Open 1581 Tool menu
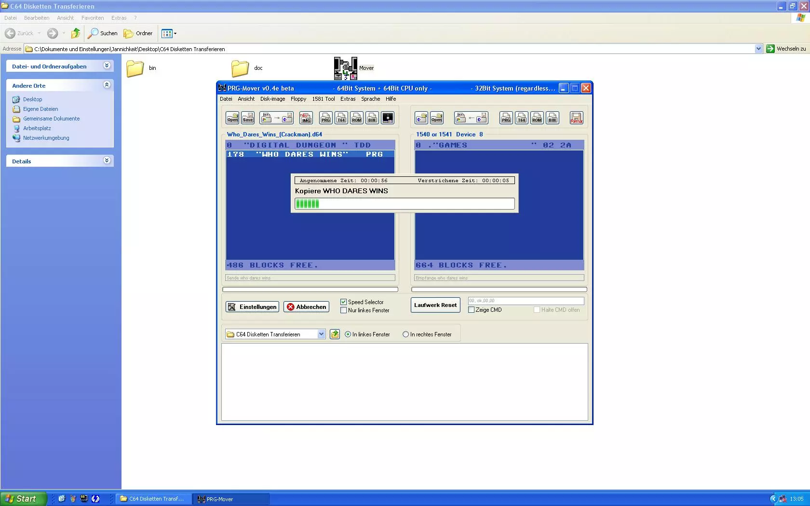 (x=323, y=99)
